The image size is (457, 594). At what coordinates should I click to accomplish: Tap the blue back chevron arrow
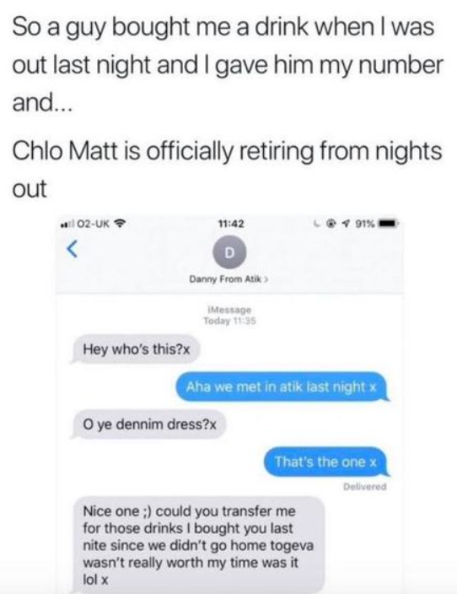click(x=73, y=250)
